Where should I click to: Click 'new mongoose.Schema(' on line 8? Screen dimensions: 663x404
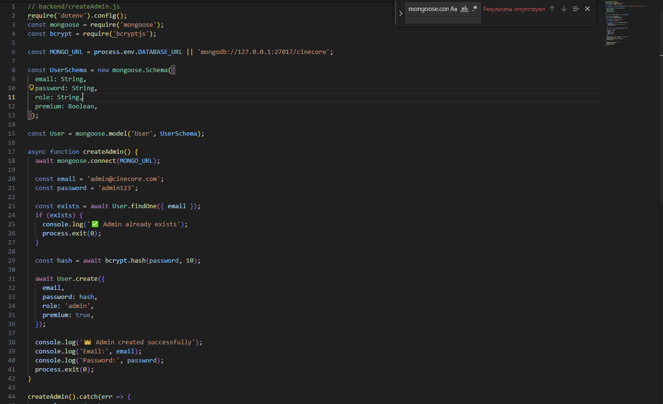[134, 70]
